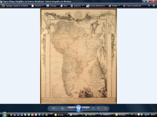
Task: Click Crear una película
Action: [x=132, y=6]
